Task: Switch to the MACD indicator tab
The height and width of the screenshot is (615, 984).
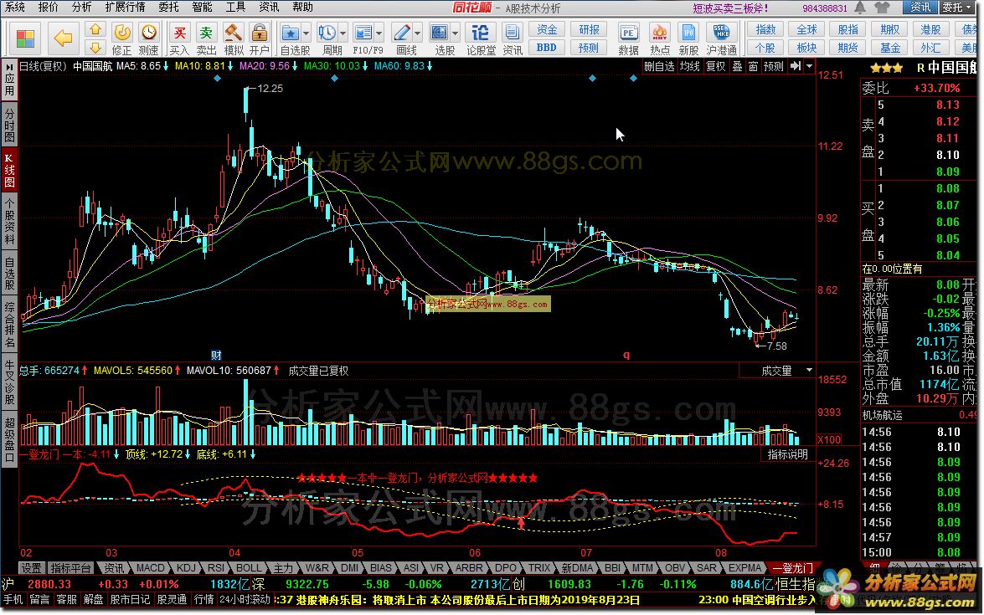Action: pos(150,568)
